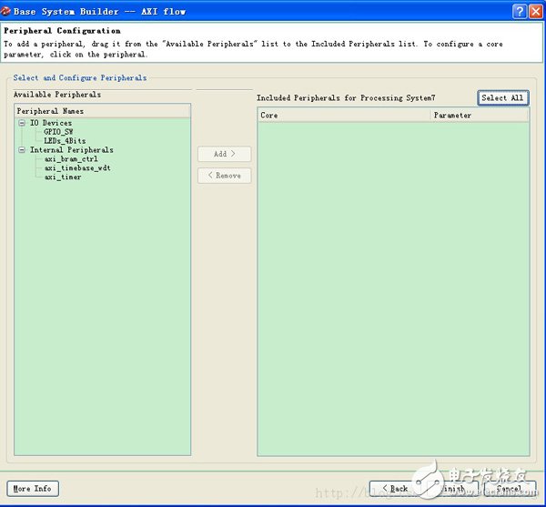Click the Base System Builder title bar icon
This screenshot has width=546, height=507.
[x=7, y=11]
